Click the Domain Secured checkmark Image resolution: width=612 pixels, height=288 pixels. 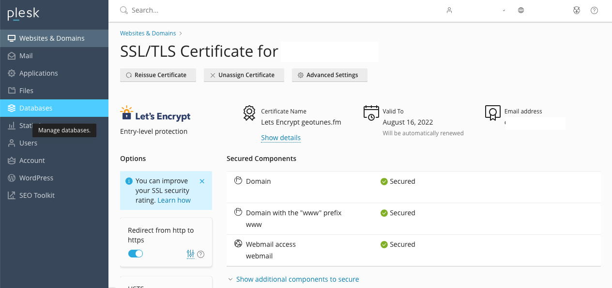point(384,181)
